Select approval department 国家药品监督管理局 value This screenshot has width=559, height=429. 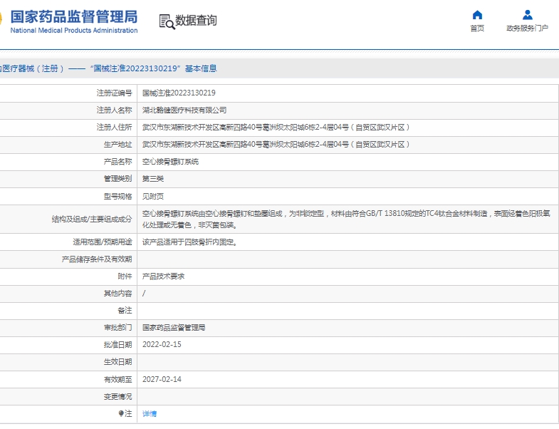pyautogui.click(x=174, y=328)
